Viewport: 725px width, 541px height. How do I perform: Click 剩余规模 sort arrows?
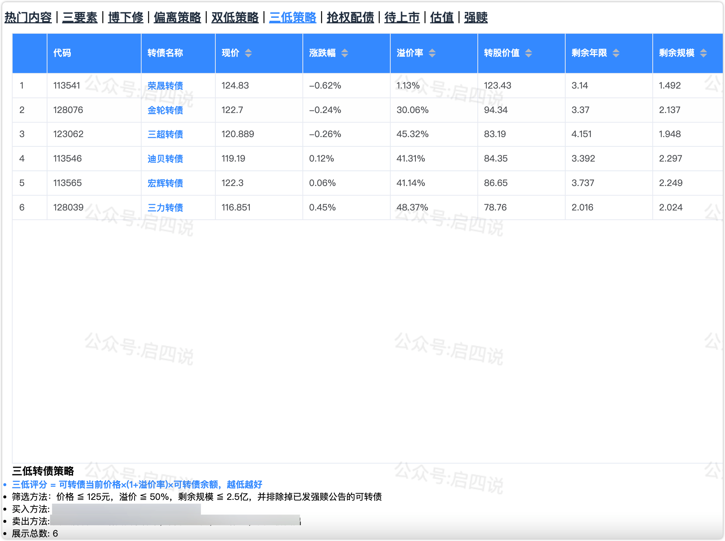tap(703, 53)
